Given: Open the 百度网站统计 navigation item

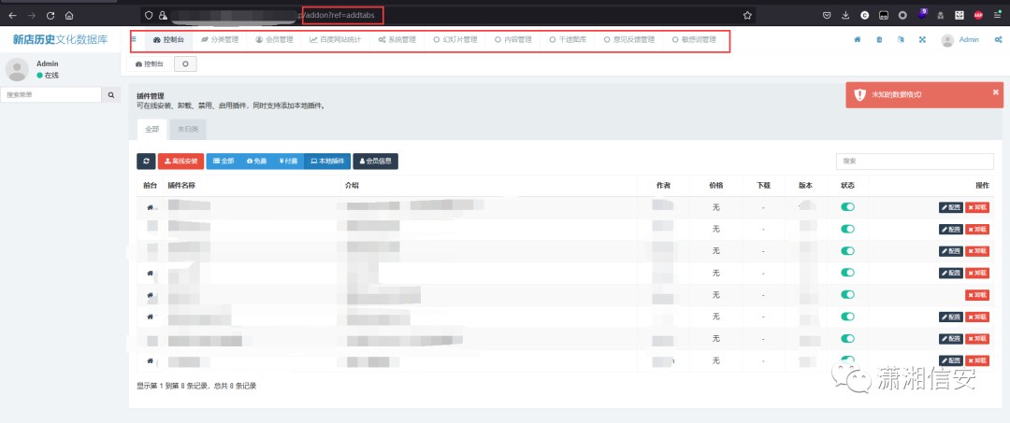Looking at the screenshot, I should click(335, 40).
